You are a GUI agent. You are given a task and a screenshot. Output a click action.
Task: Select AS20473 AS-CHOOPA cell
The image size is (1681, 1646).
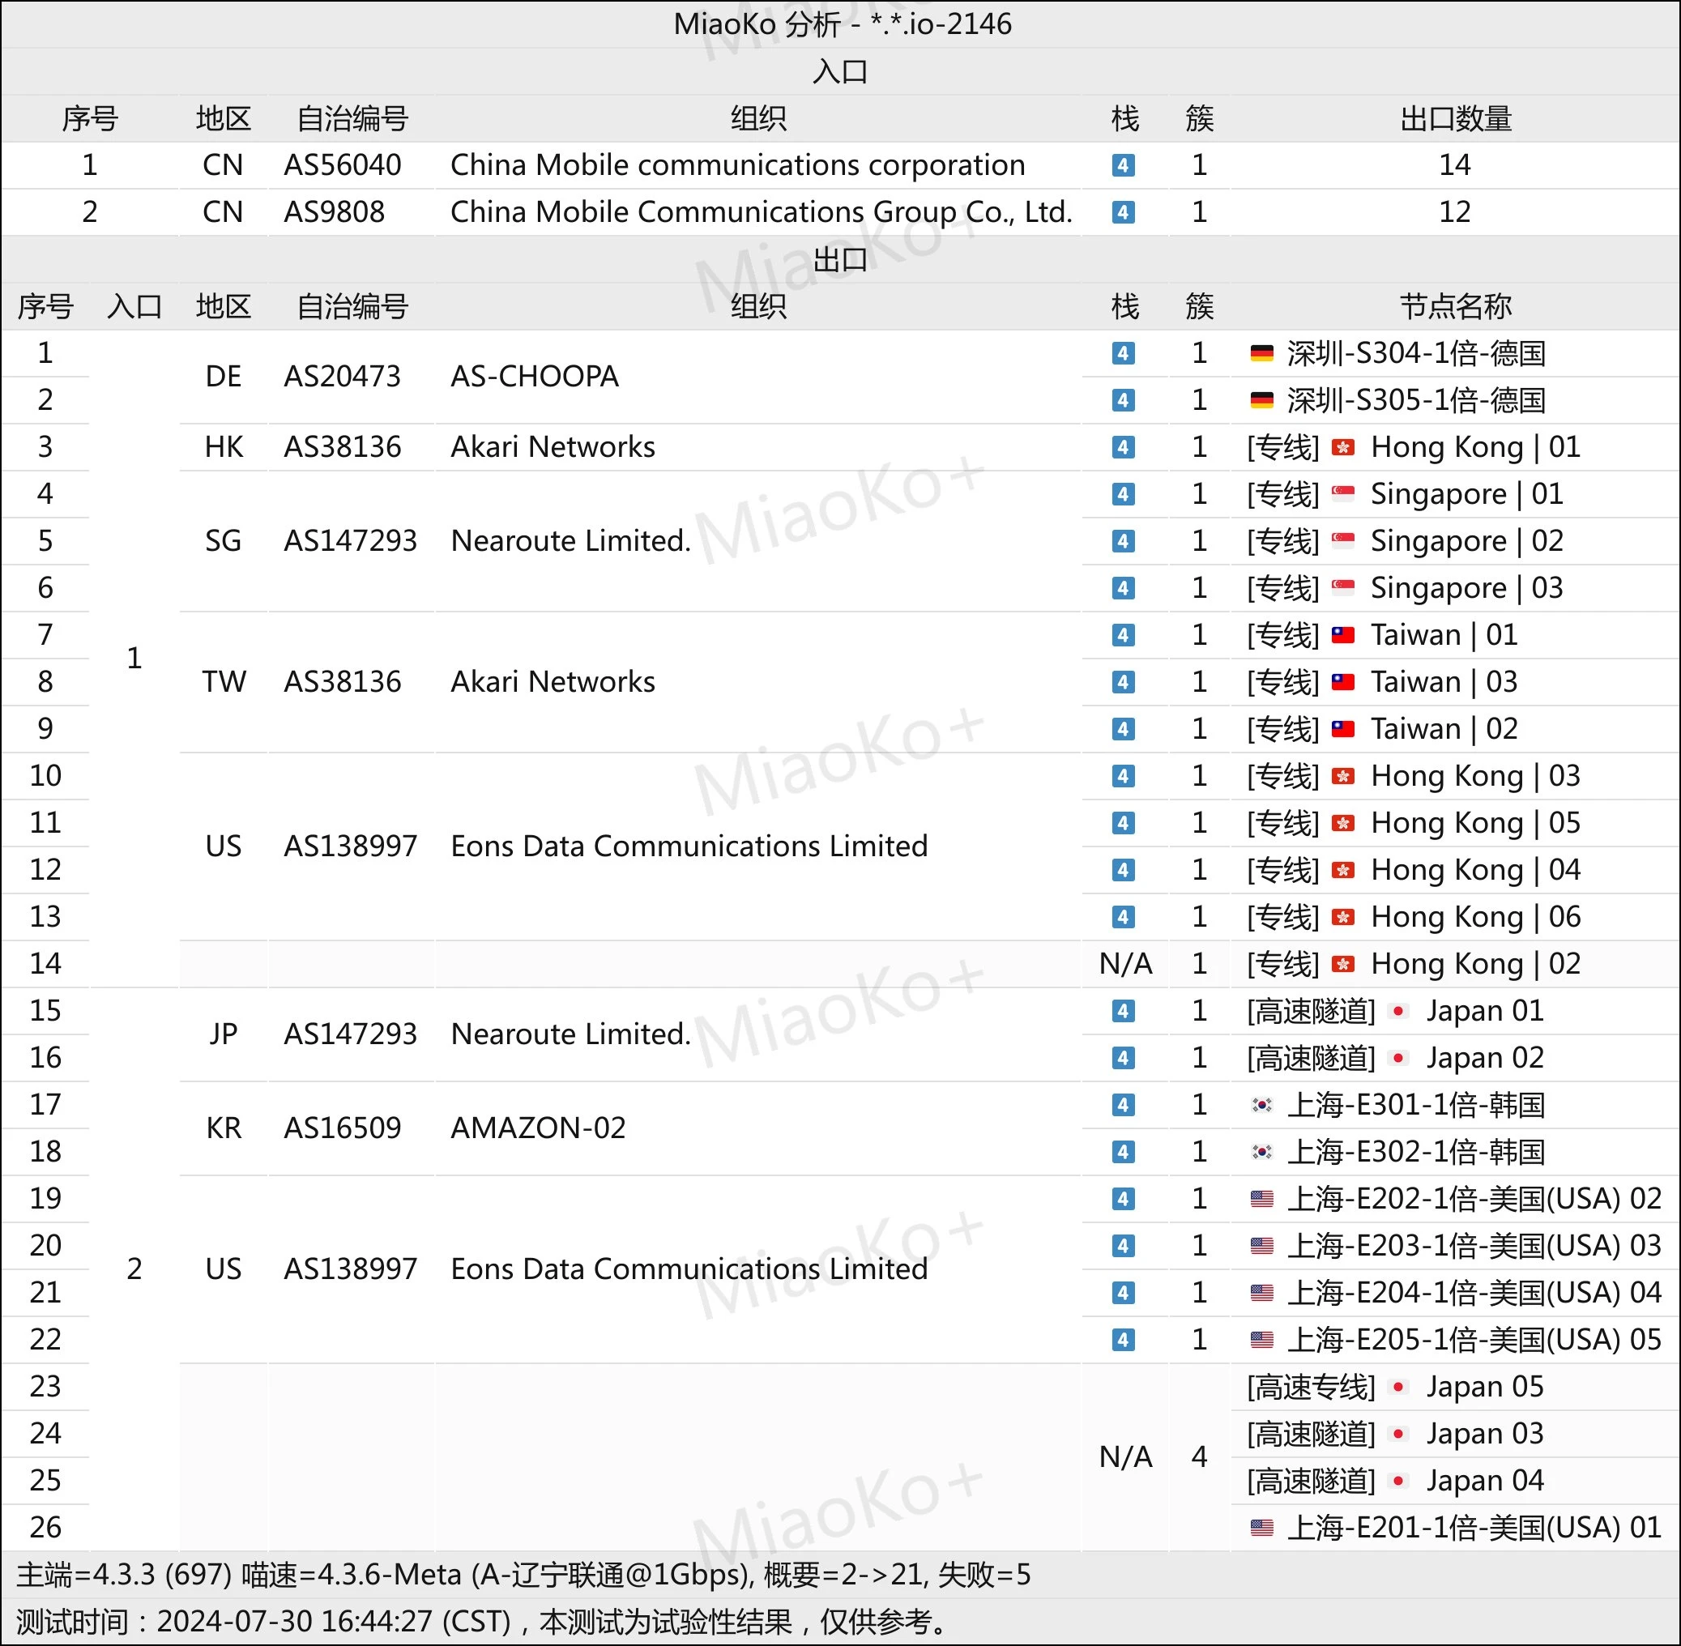click(x=535, y=376)
